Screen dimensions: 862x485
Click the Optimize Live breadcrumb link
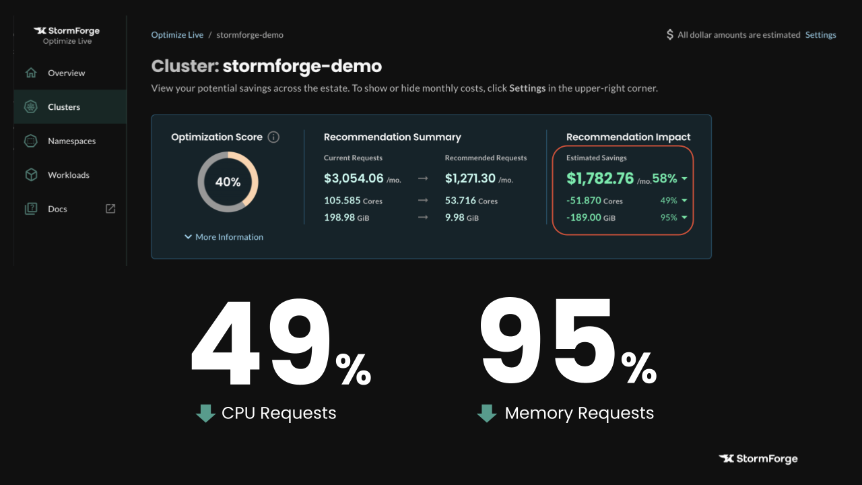click(x=177, y=35)
